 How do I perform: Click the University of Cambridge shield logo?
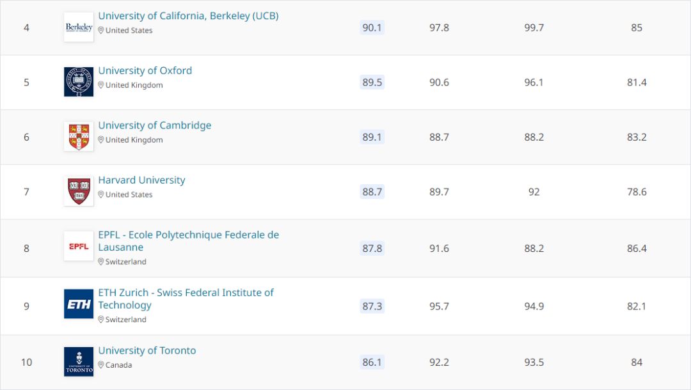click(x=79, y=136)
